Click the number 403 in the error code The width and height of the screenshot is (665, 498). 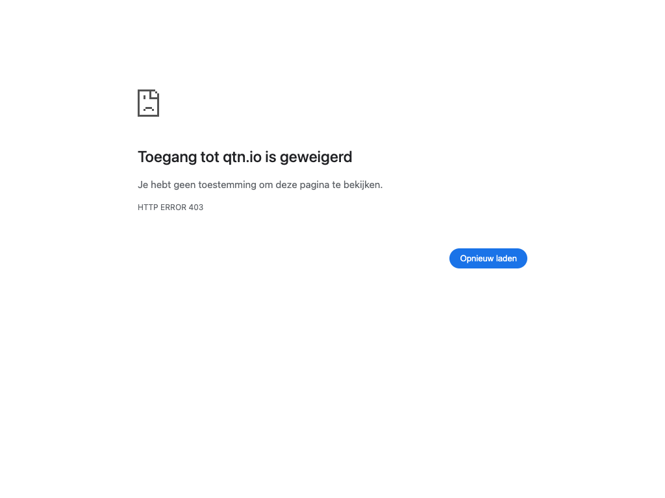196,207
